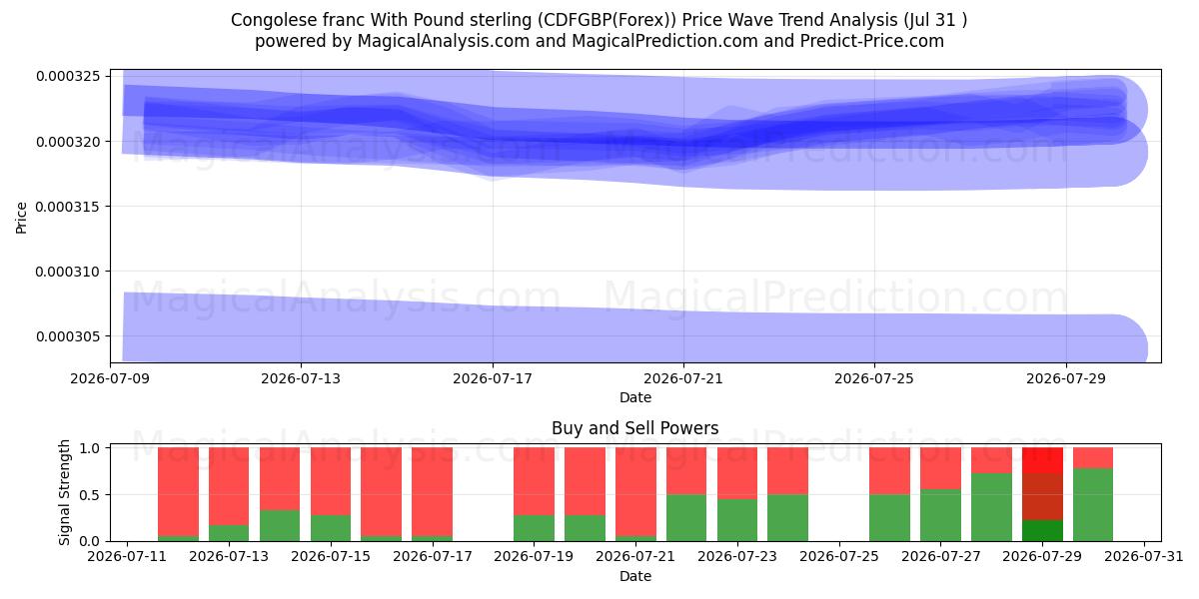The height and width of the screenshot is (599, 1199).
Task: Click powers chart date tick 2026-07-23
Action: coord(737,557)
